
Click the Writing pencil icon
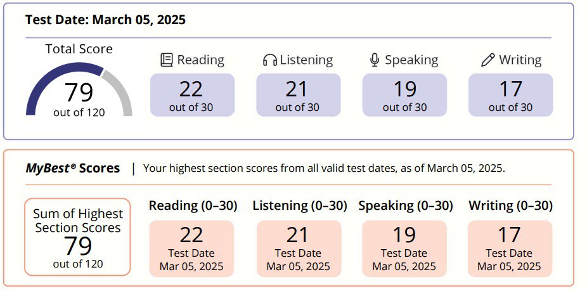488,60
